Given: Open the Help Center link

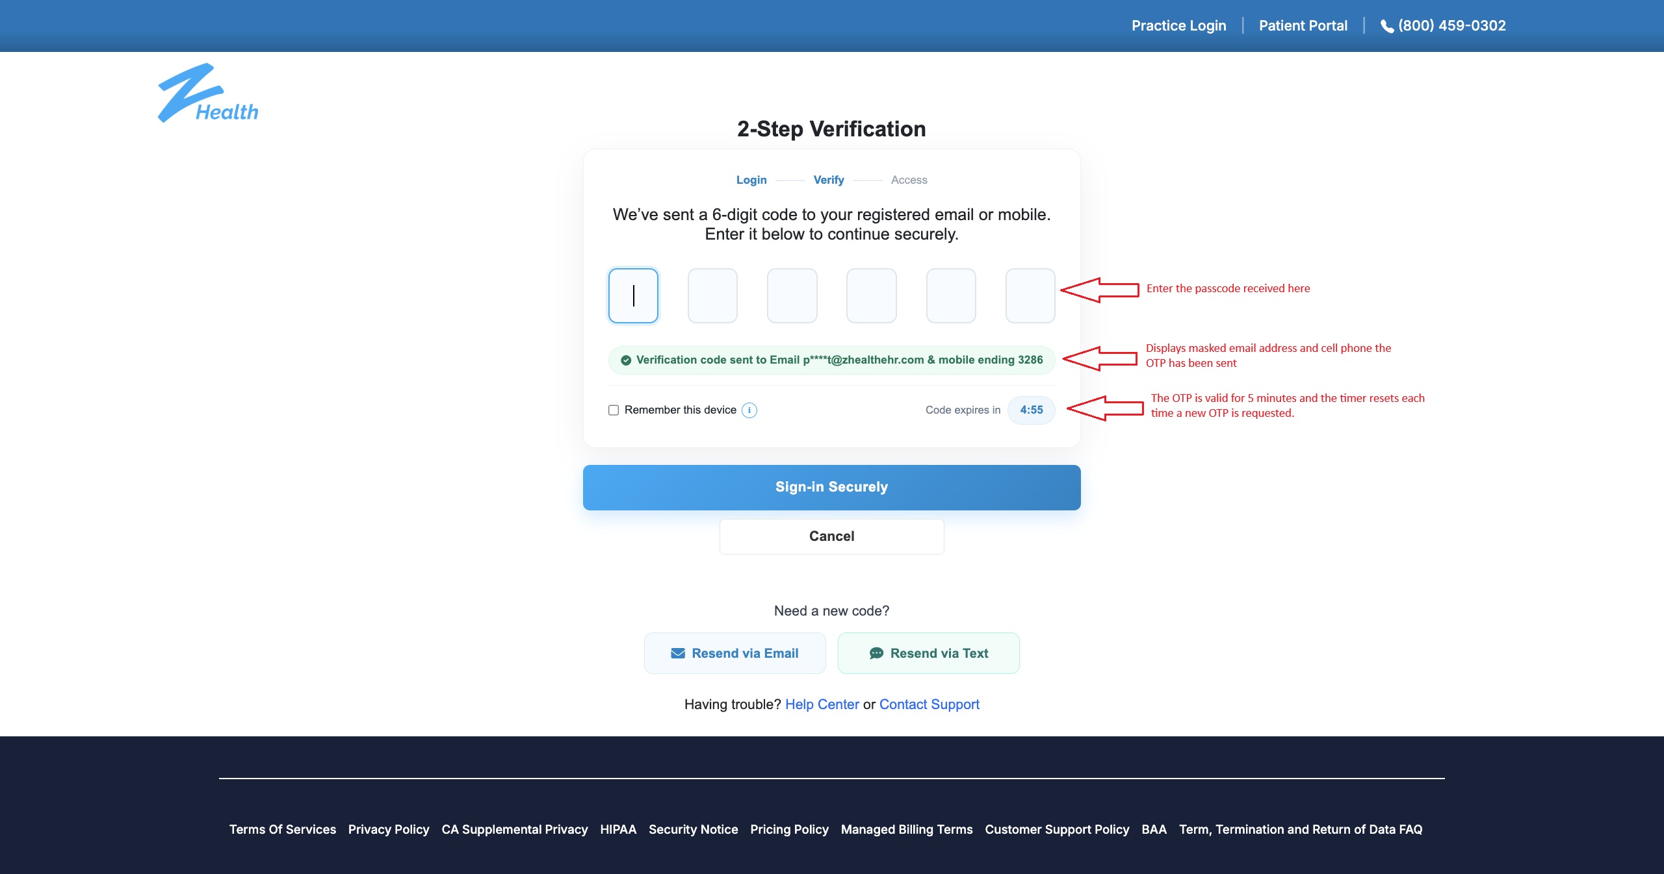Looking at the screenshot, I should click(822, 705).
